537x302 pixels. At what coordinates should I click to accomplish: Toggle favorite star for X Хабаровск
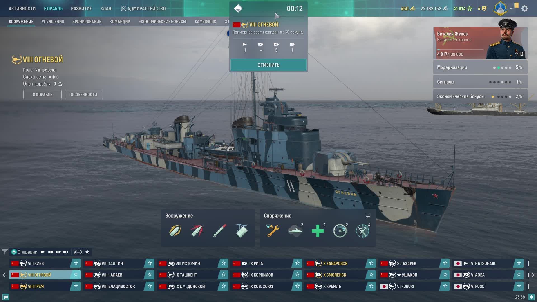pos(371,263)
